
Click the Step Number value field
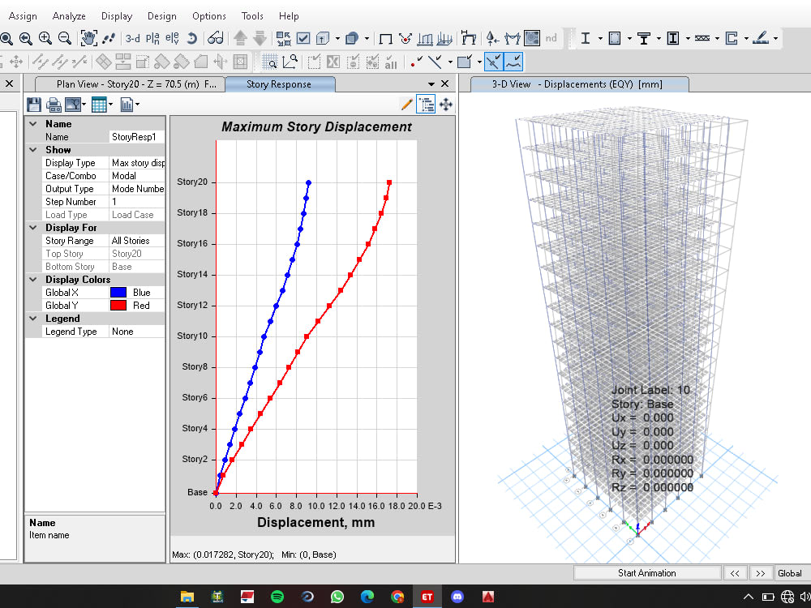point(138,201)
